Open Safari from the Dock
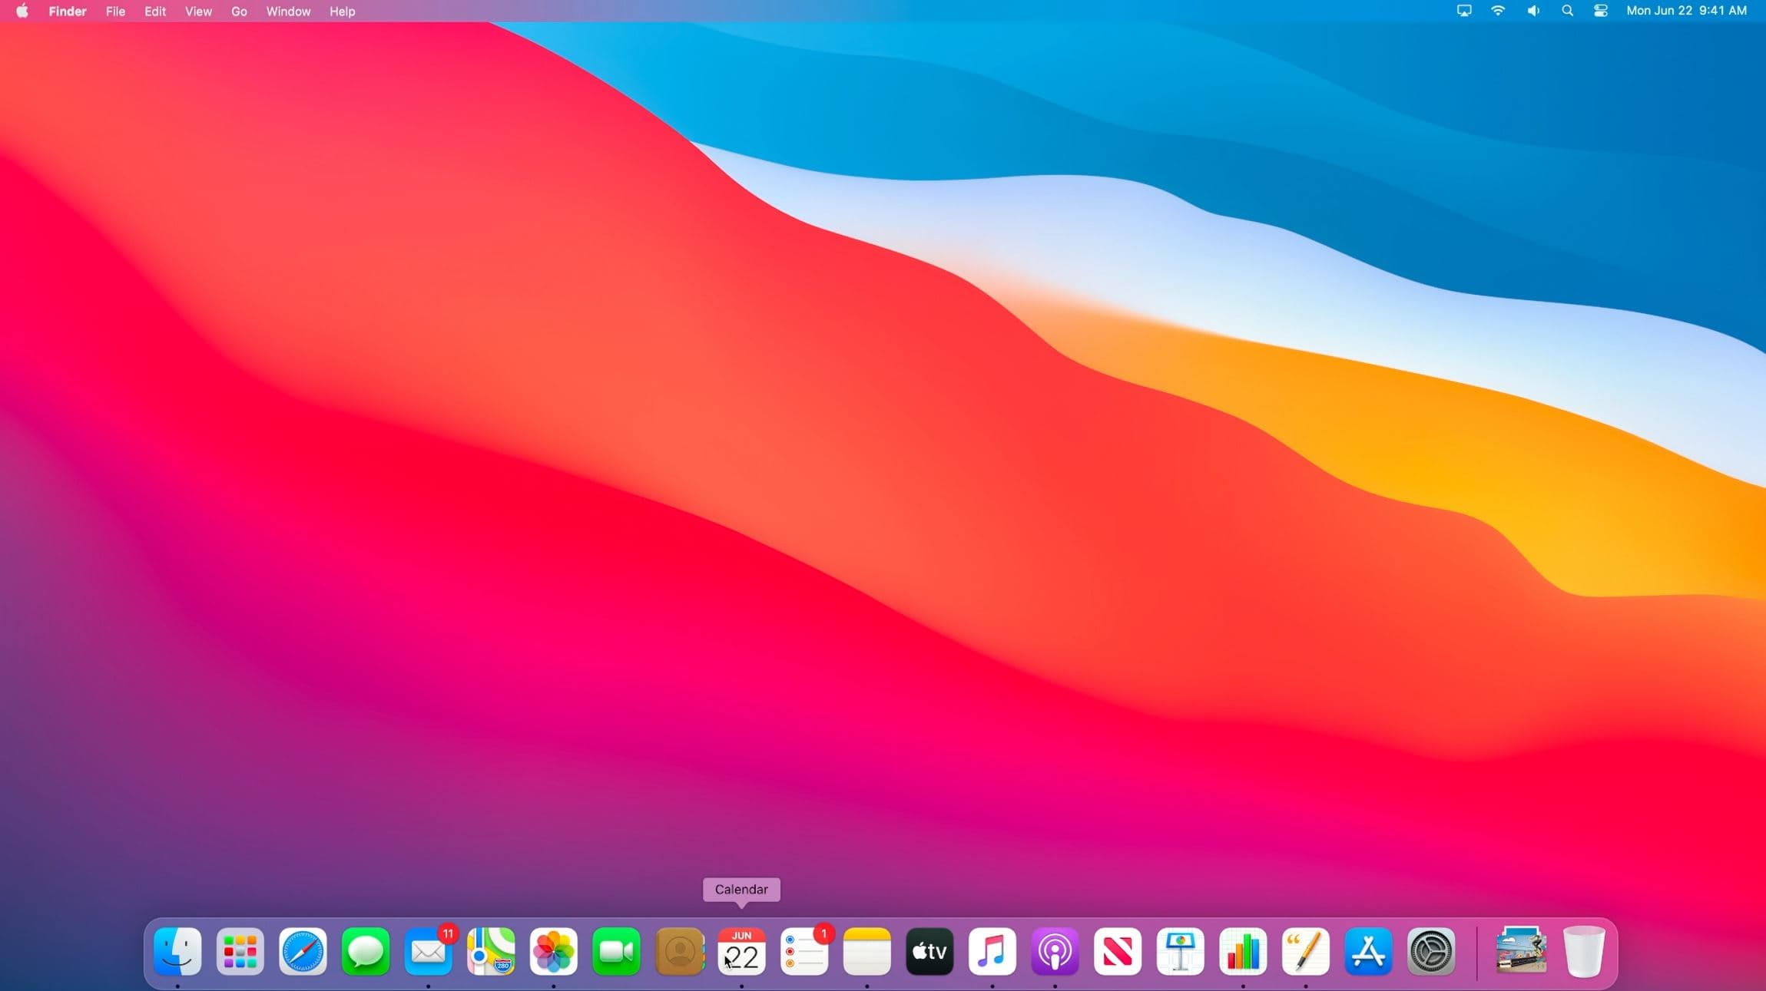This screenshot has height=991, width=1766. click(x=303, y=952)
